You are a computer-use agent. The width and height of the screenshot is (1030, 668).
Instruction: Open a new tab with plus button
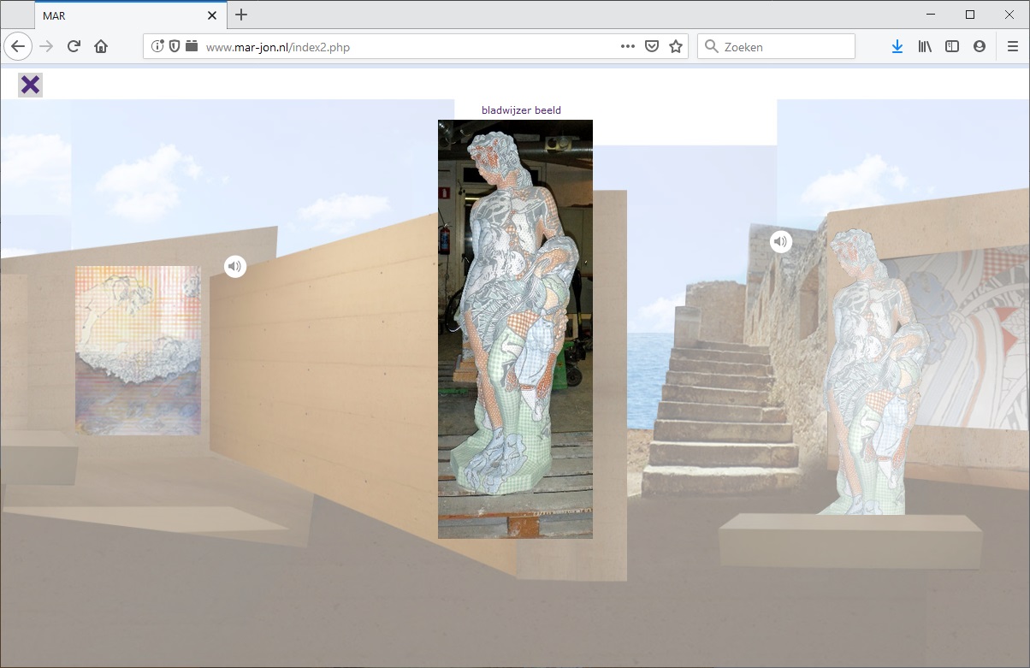tap(241, 15)
